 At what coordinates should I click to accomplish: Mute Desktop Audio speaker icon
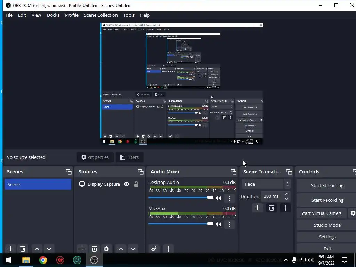click(218, 198)
